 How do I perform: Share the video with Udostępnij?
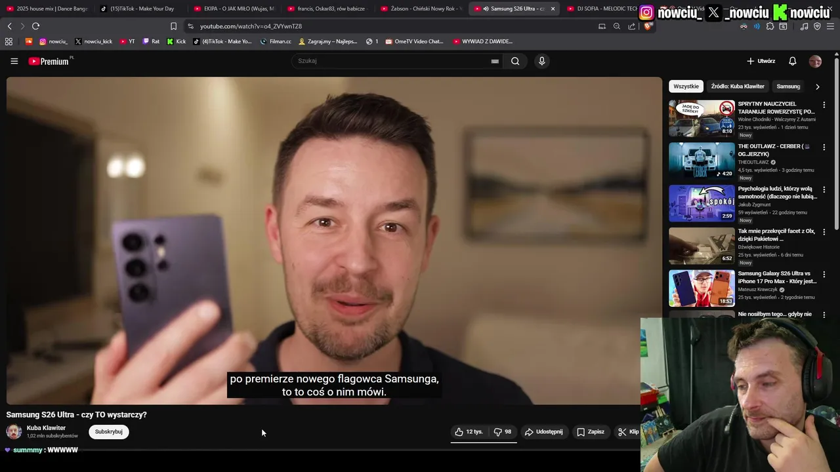tap(543, 432)
